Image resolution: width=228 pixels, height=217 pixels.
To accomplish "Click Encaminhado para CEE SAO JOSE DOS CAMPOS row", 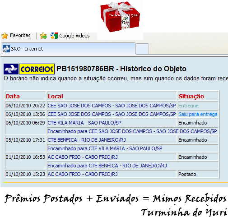I will click(132, 131).
